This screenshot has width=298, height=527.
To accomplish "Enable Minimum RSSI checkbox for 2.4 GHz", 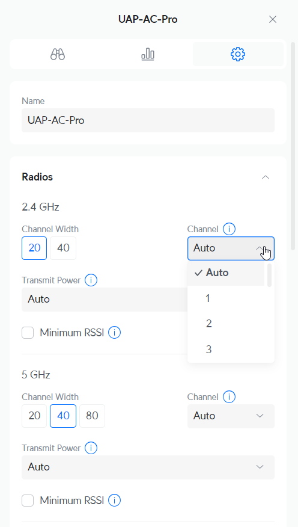I will tap(28, 333).
